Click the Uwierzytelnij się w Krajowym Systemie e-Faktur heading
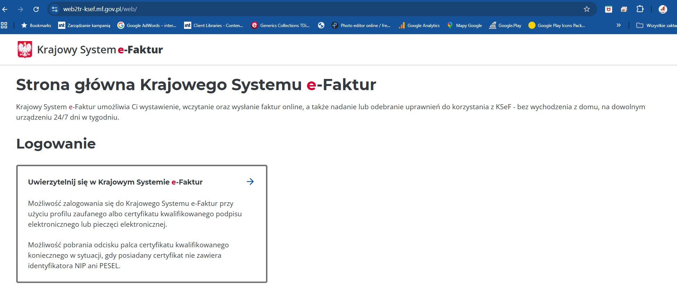The width and height of the screenshot is (677, 292). click(115, 182)
